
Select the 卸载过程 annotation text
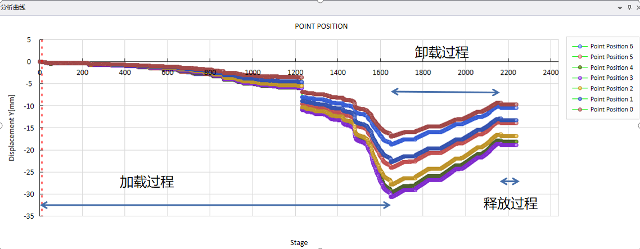(441, 53)
